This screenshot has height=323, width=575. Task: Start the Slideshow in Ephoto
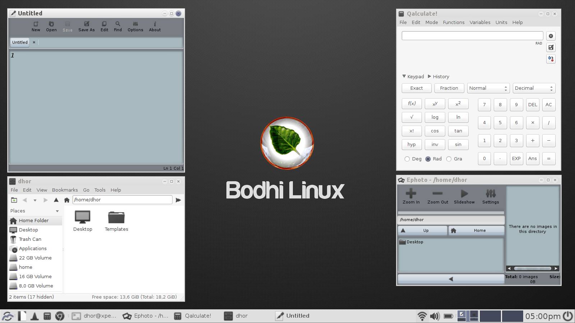[464, 196]
